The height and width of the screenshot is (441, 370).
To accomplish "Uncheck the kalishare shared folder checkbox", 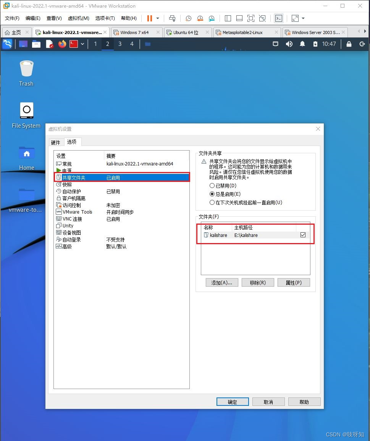I will (x=303, y=235).
